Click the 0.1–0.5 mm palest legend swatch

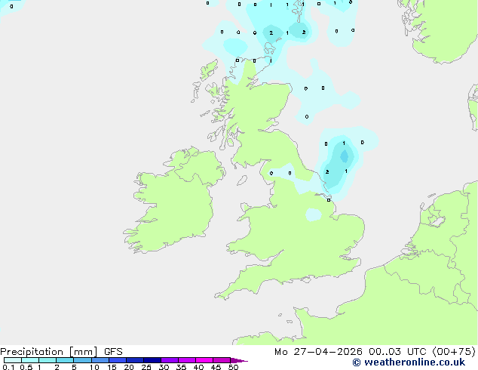(13, 360)
